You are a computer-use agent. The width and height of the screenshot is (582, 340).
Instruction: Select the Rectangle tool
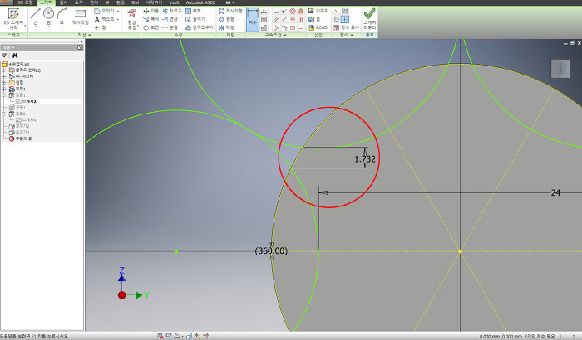click(80, 17)
